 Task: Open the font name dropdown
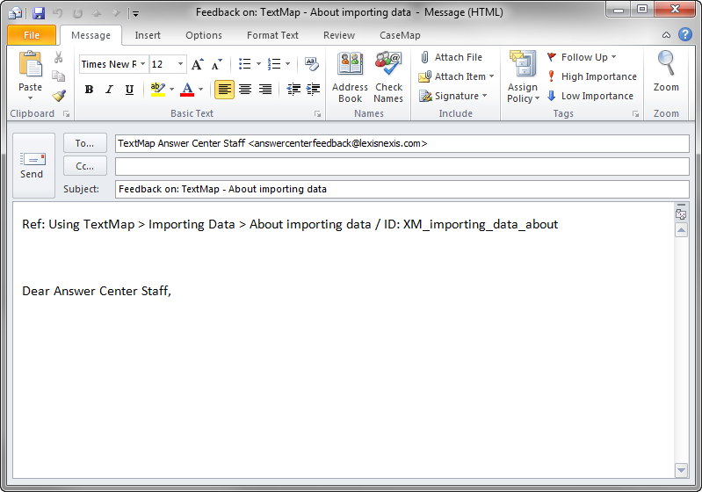[x=143, y=64]
